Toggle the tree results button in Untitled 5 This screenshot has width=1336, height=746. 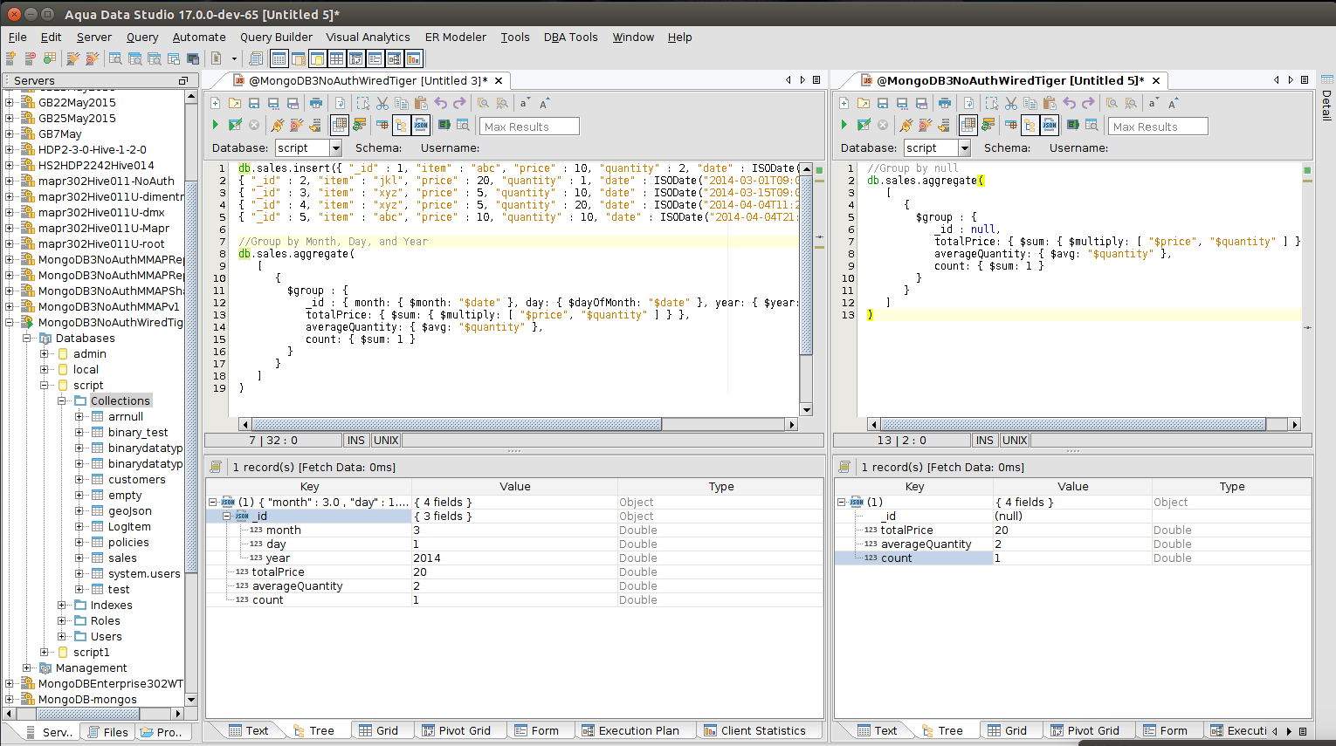coord(1030,125)
